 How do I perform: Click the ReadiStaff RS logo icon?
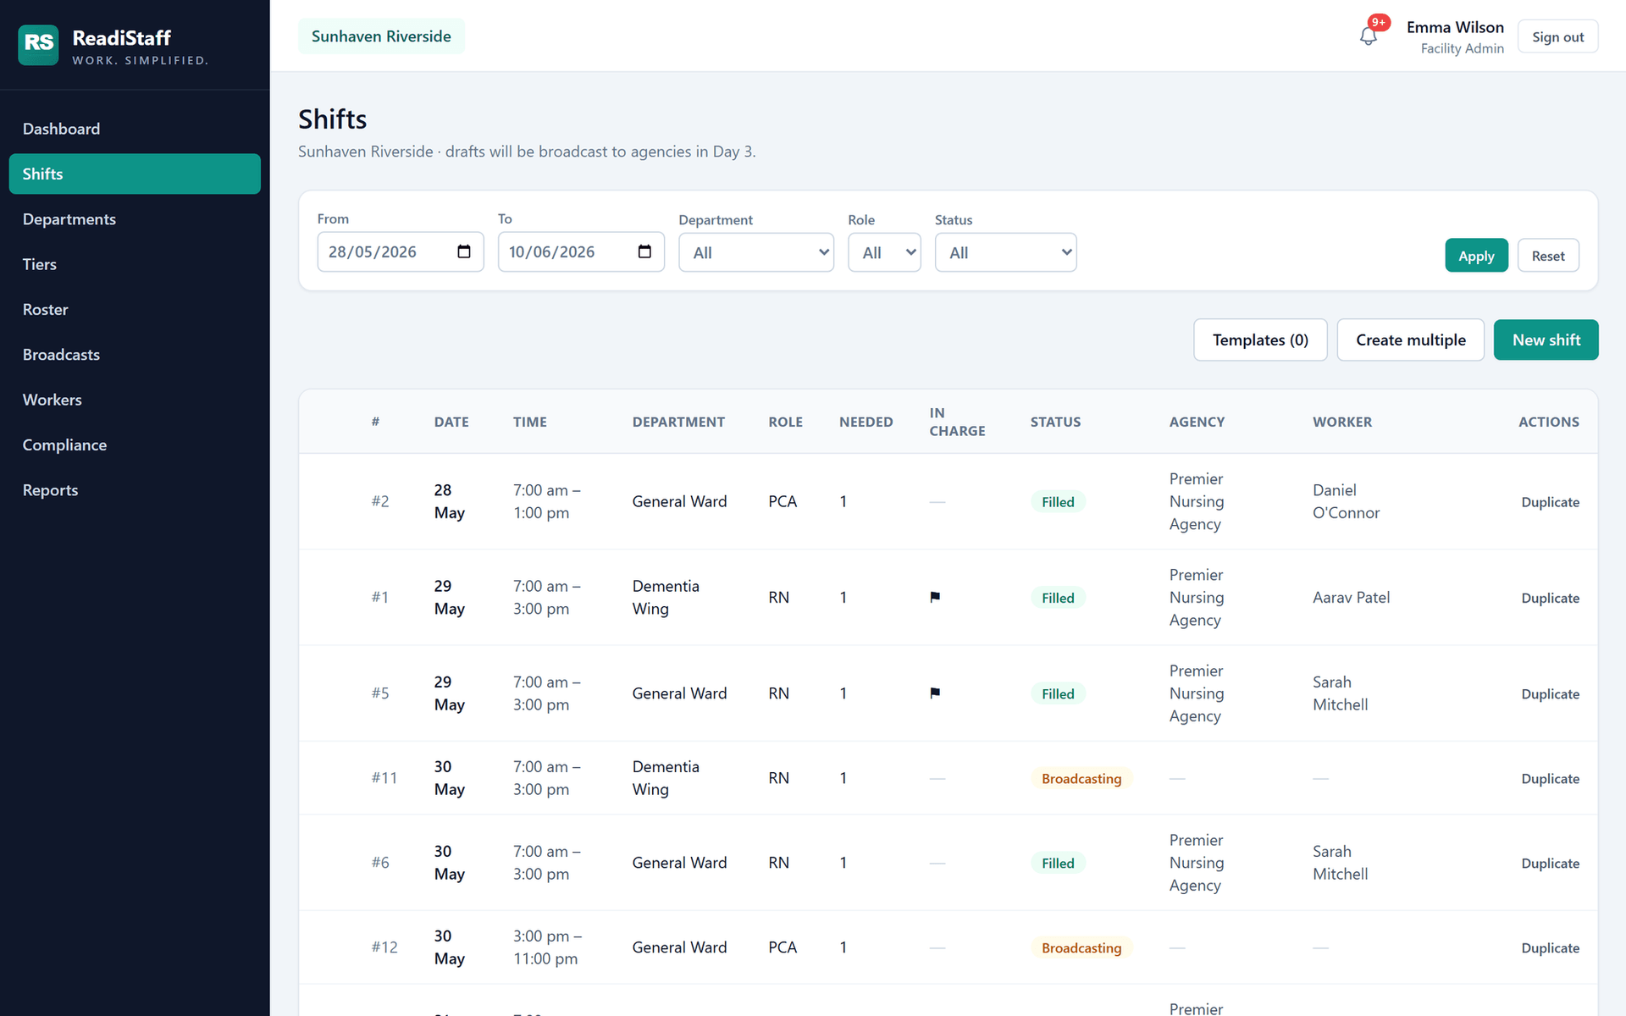[x=38, y=45]
